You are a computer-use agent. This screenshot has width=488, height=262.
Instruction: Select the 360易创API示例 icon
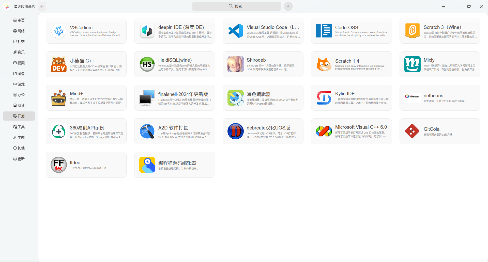click(59, 131)
